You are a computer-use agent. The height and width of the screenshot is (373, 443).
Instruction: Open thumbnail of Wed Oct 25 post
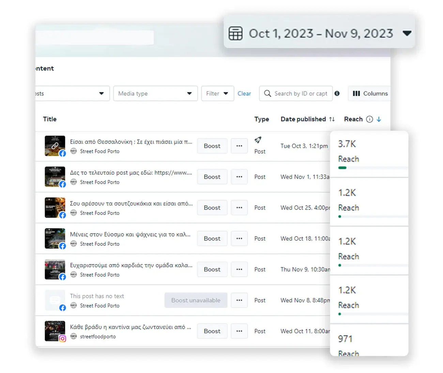coord(55,207)
